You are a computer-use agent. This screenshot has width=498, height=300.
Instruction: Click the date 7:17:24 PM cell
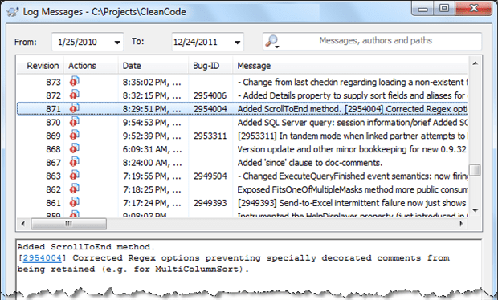(x=152, y=203)
